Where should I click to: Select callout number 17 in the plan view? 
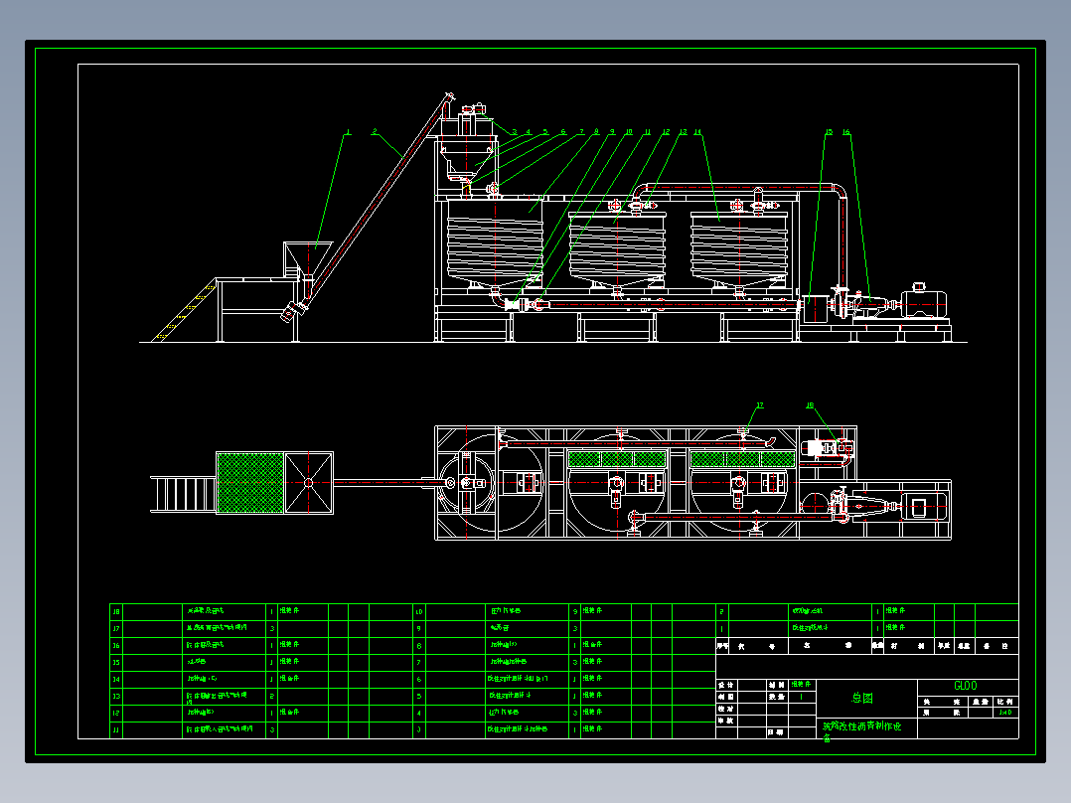point(759,405)
